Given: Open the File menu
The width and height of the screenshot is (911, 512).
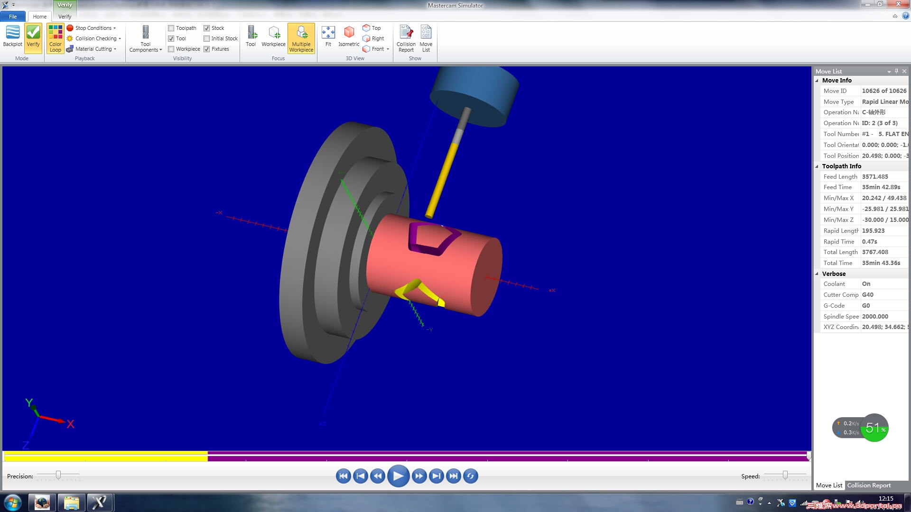Looking at the screenshot, I should coord(13,17).
